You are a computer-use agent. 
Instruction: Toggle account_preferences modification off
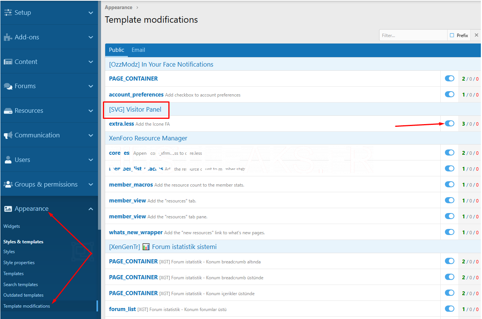coord(449,94)
